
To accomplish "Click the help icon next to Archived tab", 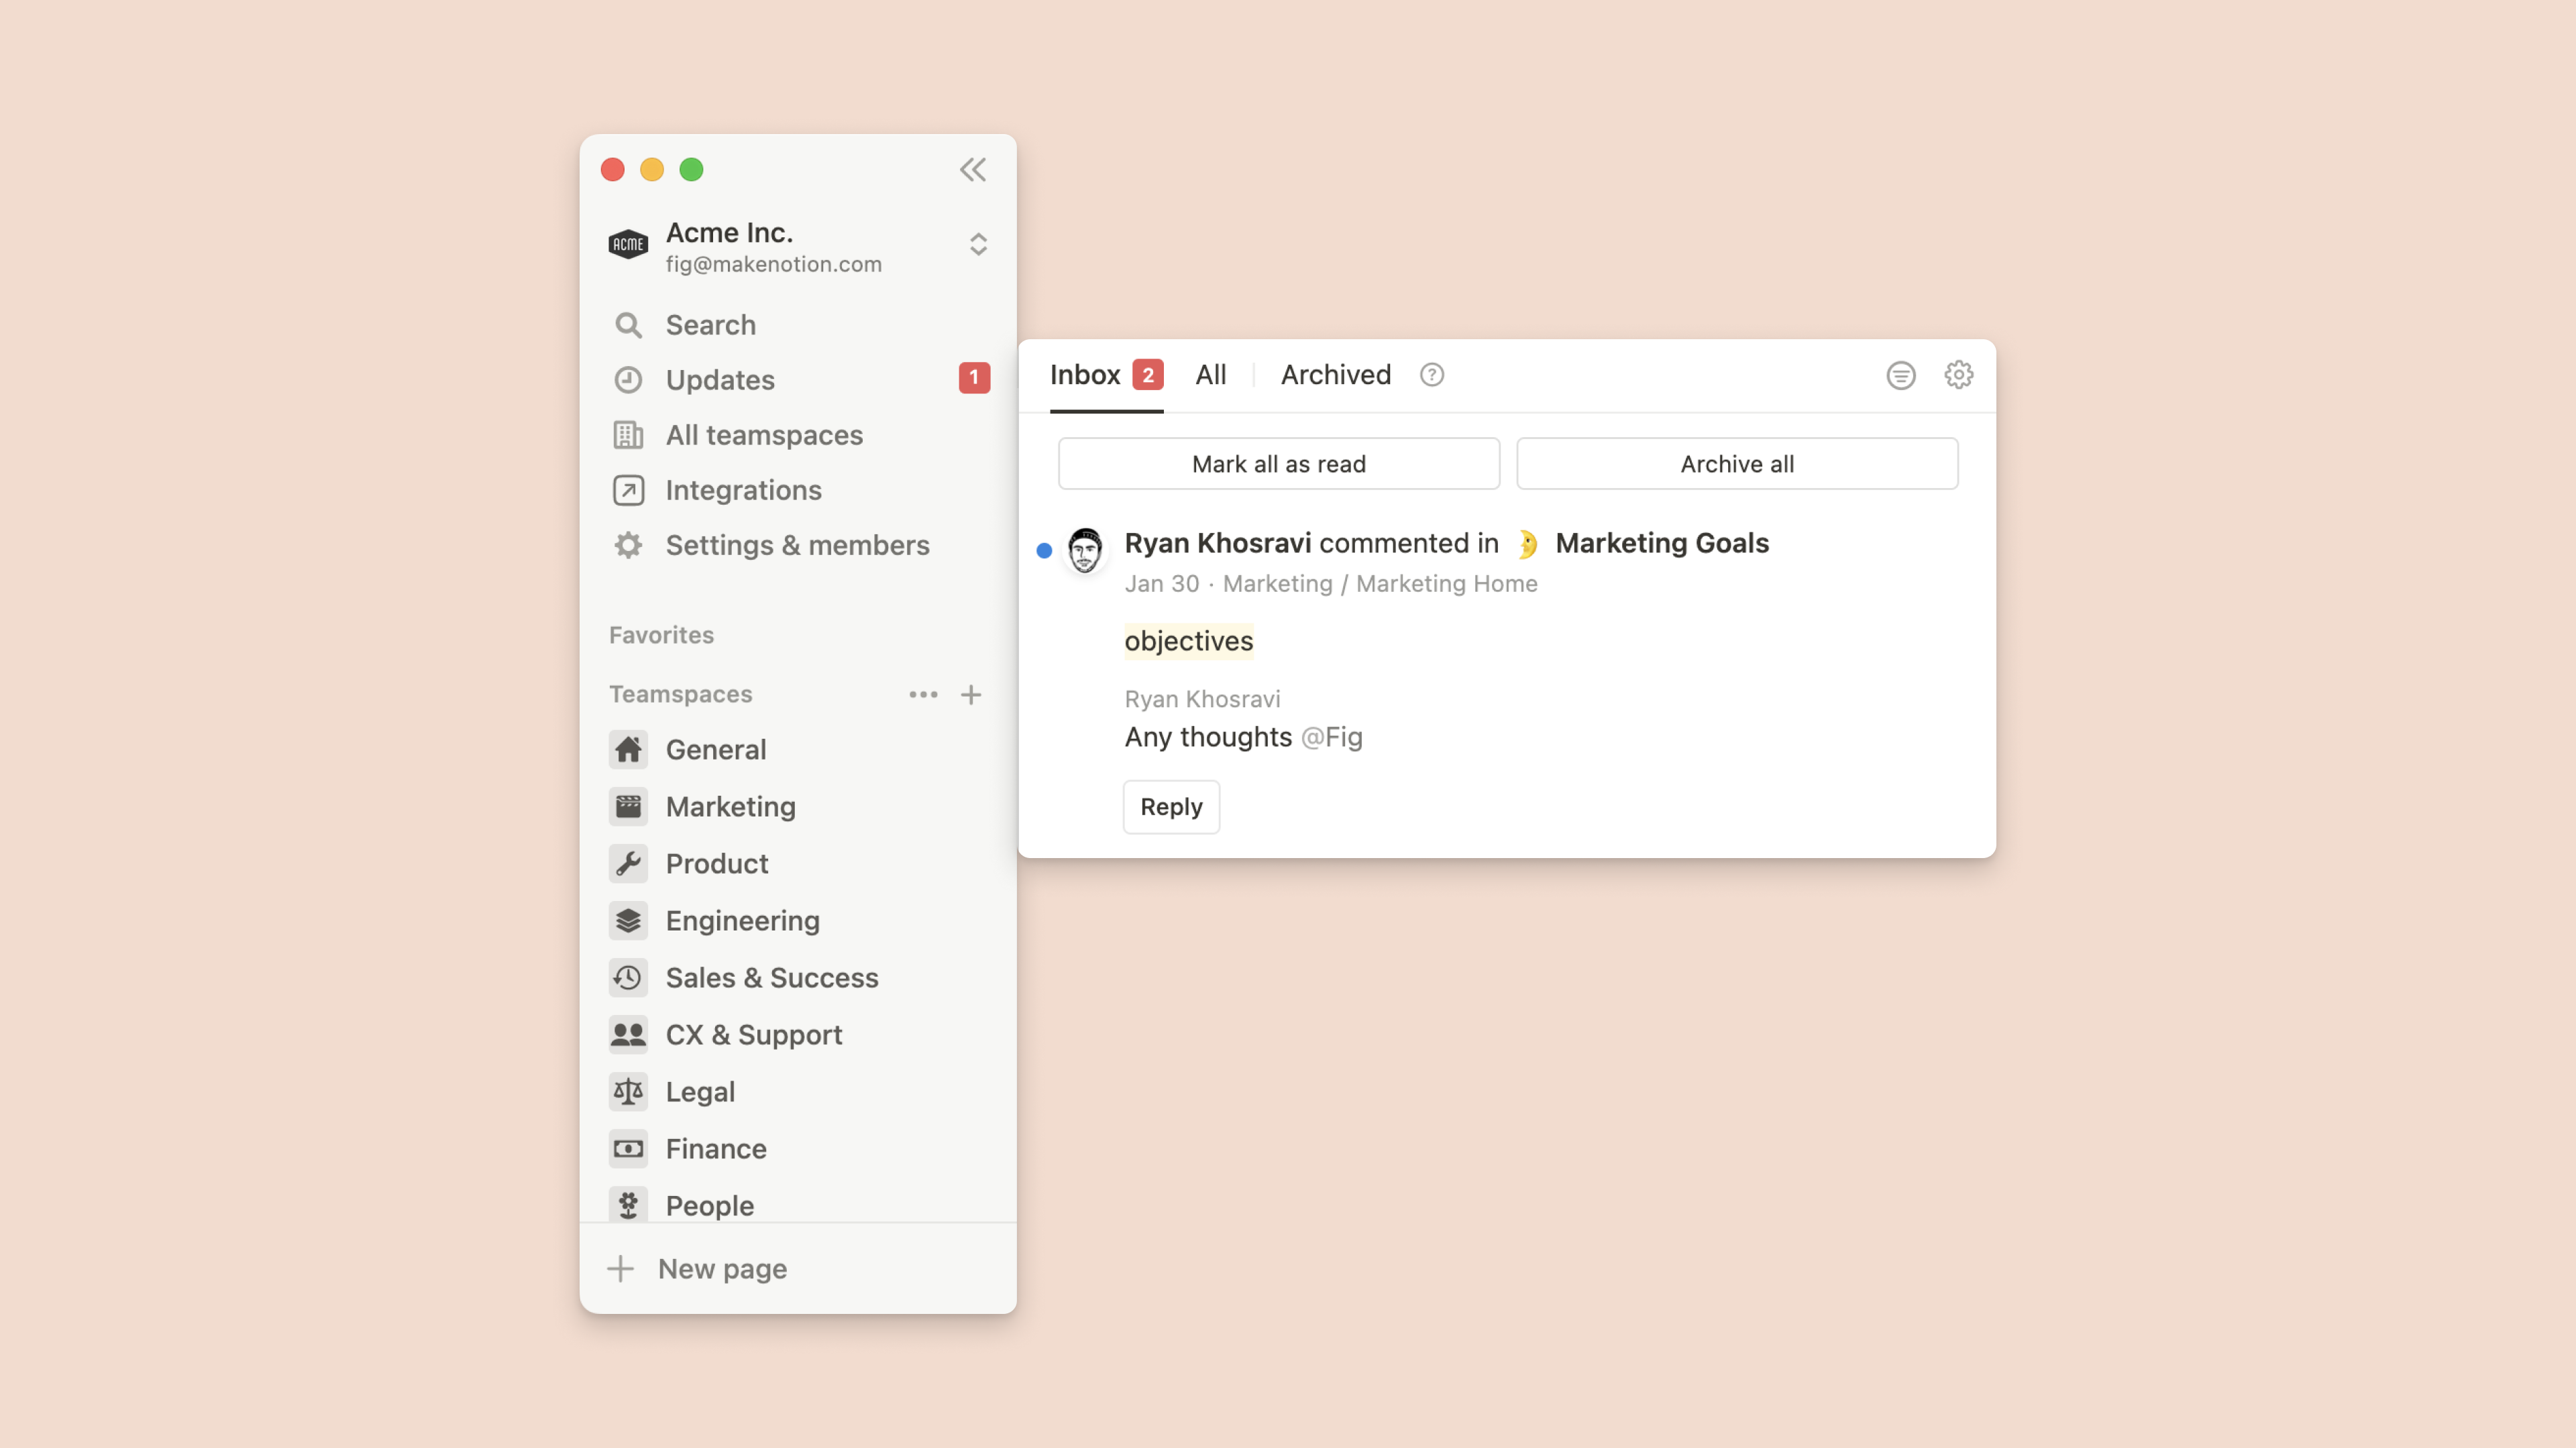I will [x=1432, y=373].
